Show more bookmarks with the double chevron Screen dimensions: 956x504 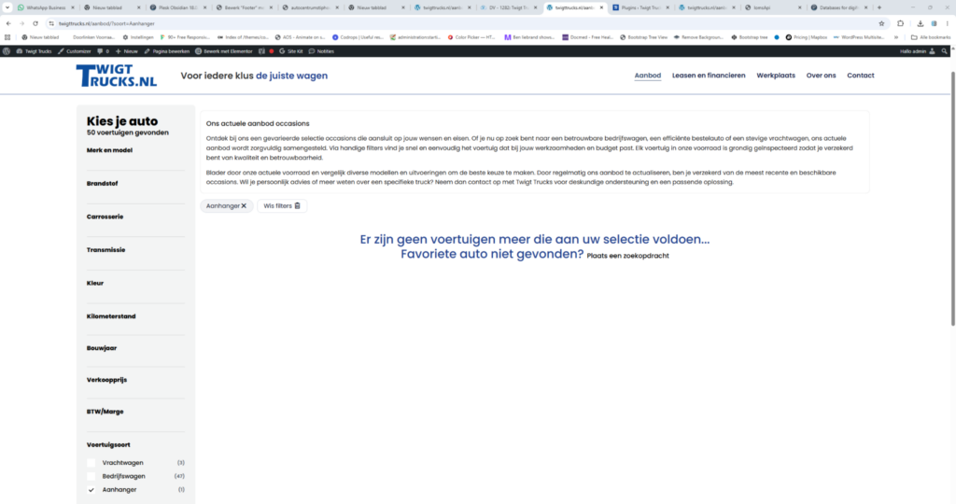896,37
